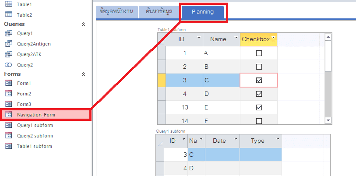Click the Table2 table icon
Screen dimensions: 356x176
point(9,14)
